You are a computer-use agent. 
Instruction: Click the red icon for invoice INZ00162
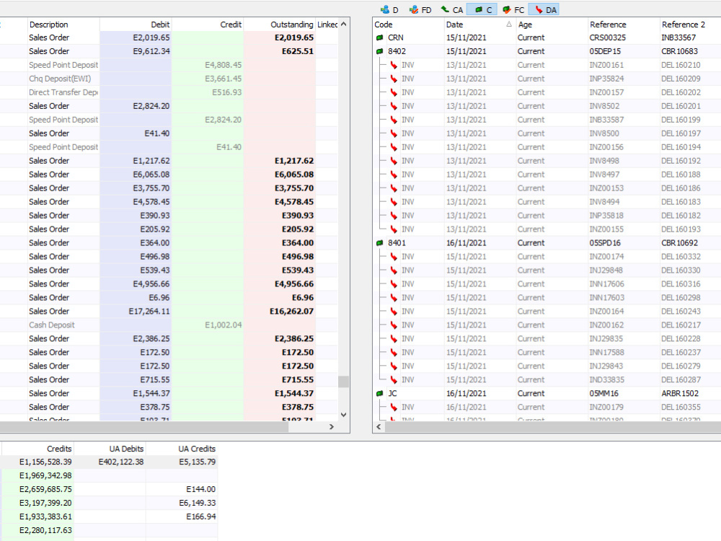point(394,325)
